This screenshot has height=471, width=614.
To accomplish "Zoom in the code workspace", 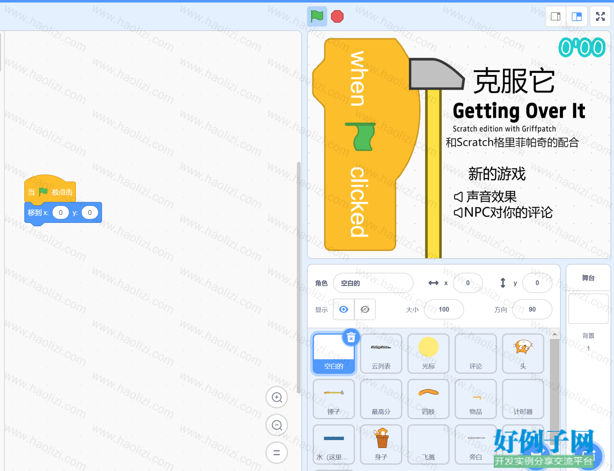I will (277, 397).
